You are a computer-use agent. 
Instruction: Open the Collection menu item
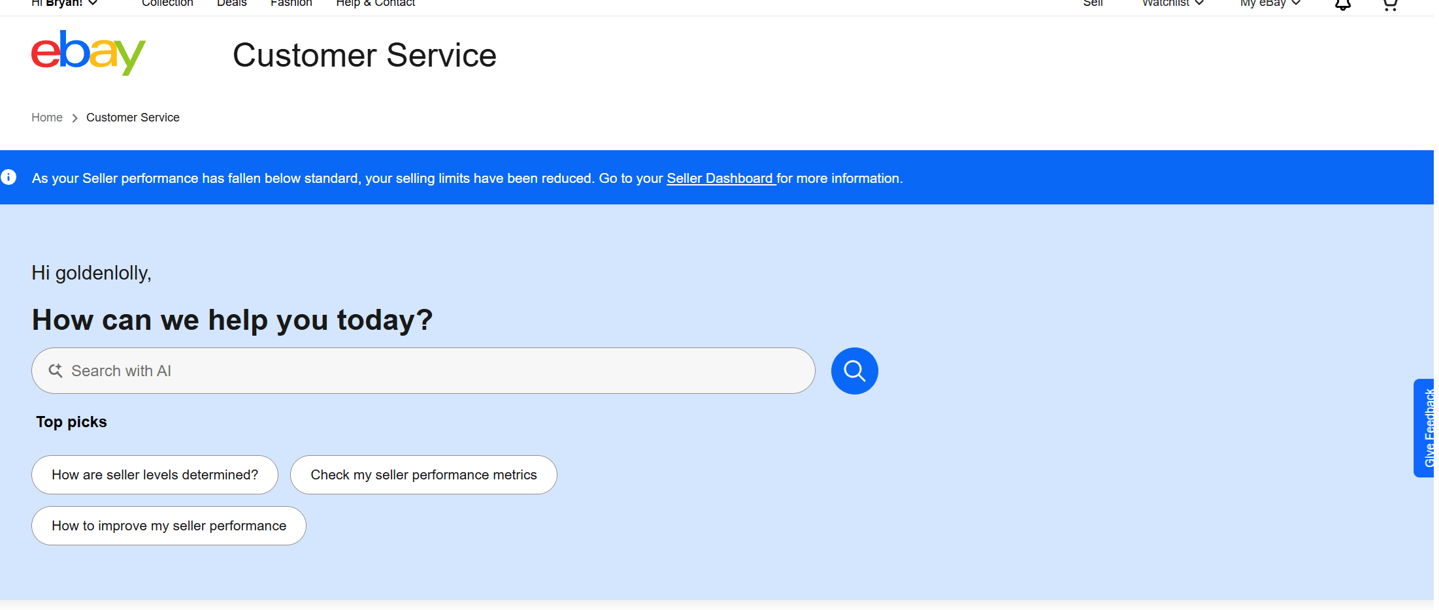tap(167, 3)
